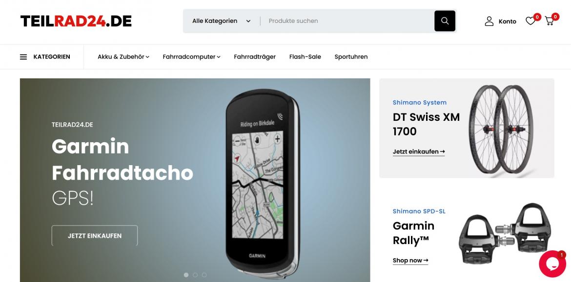Follow the Jetzt einkaufen DT Swiss link
This screenshot has width=571, height=282.
[419, 152]
